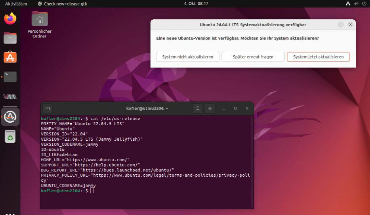The height and width of the screenshot is (215, 370).
Task: Open Firefox from the dock
Action: (x=10, y=19)
